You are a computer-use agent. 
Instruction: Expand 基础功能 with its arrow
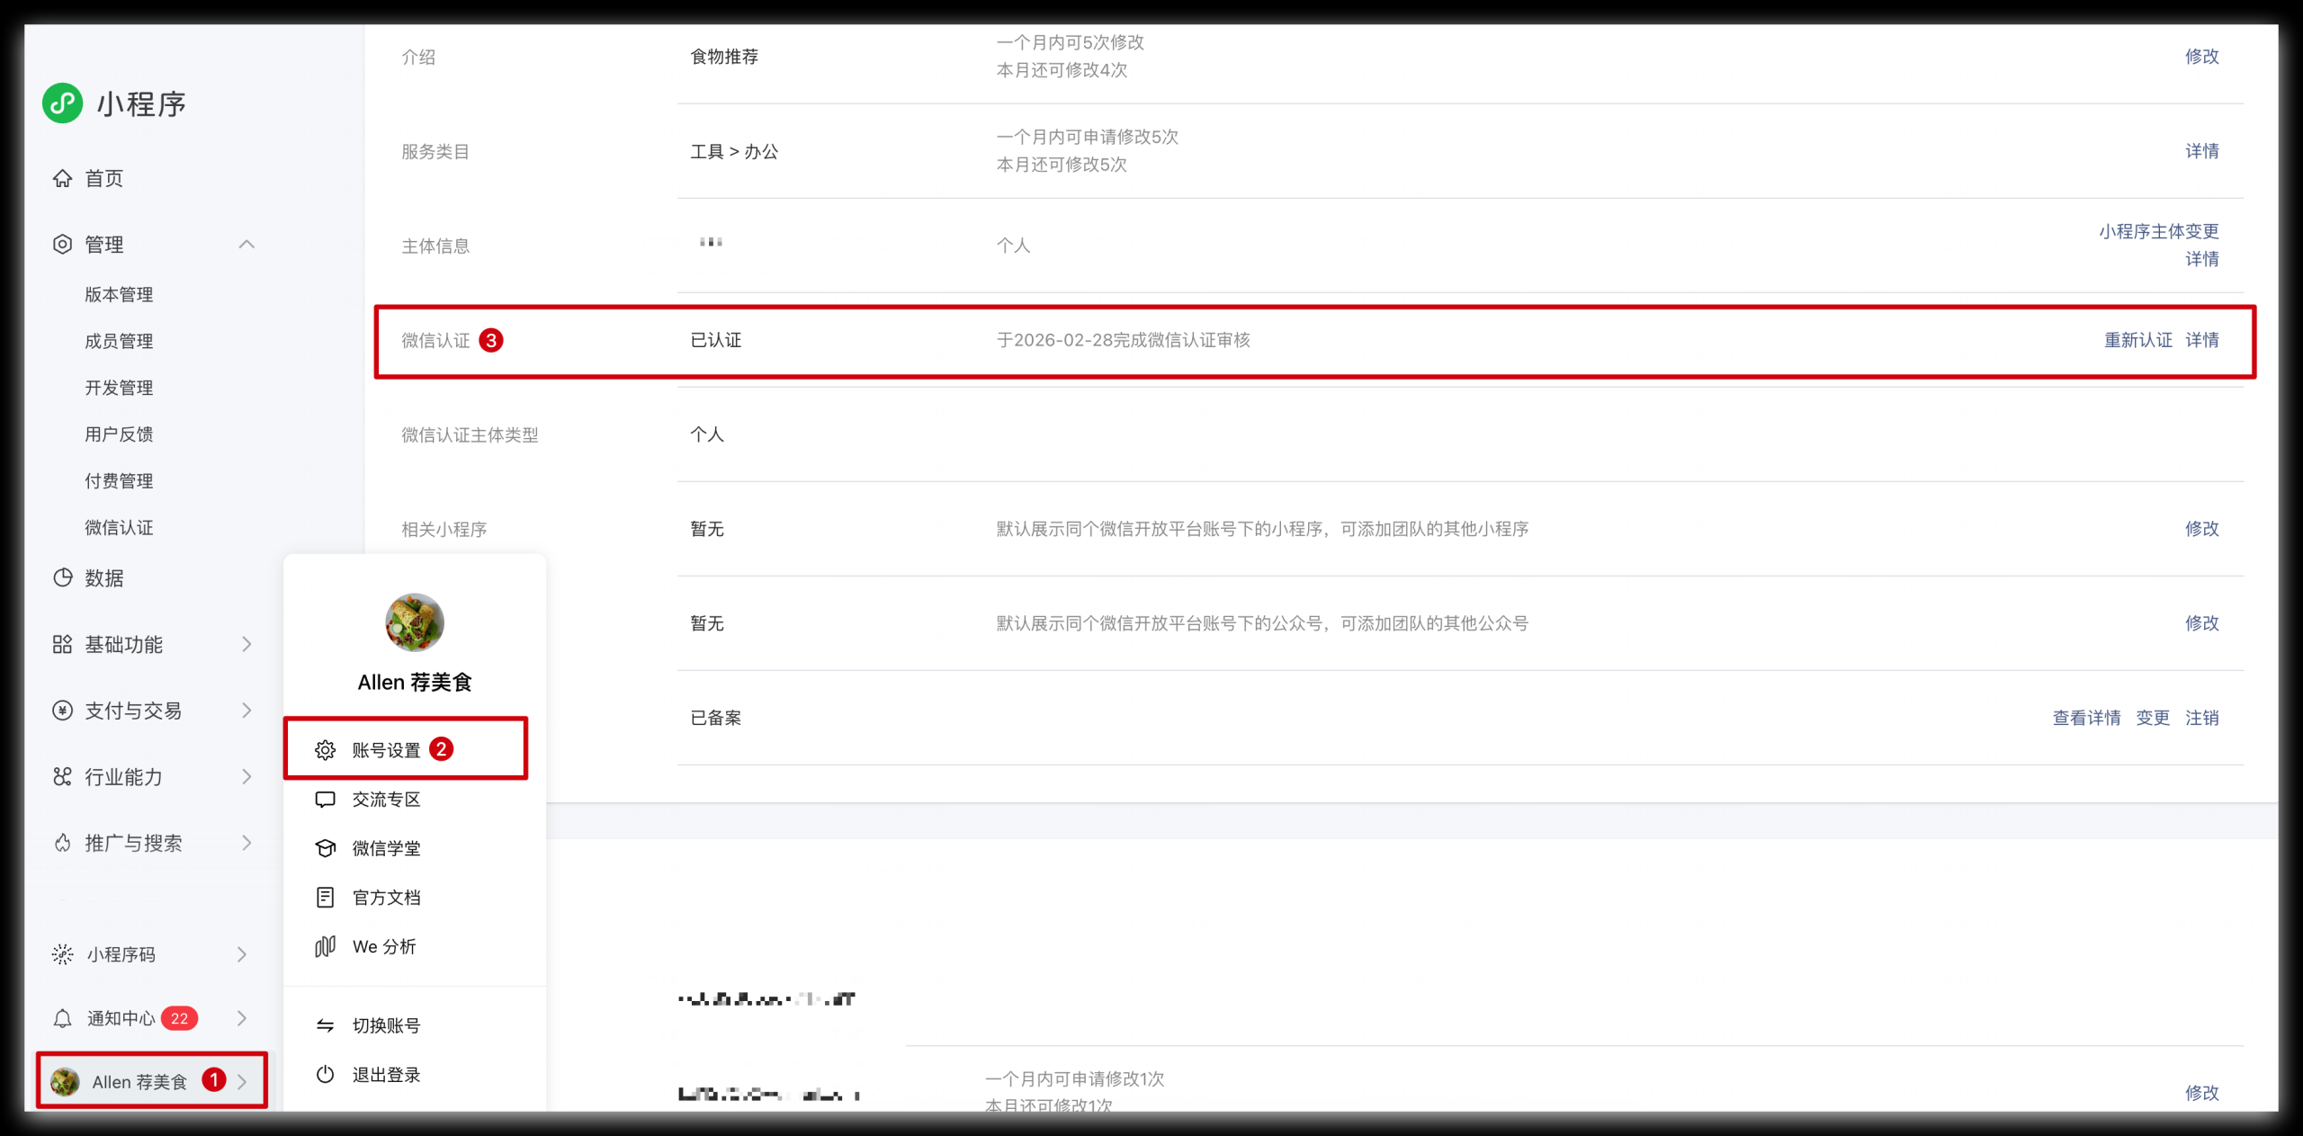coord(246,644)
